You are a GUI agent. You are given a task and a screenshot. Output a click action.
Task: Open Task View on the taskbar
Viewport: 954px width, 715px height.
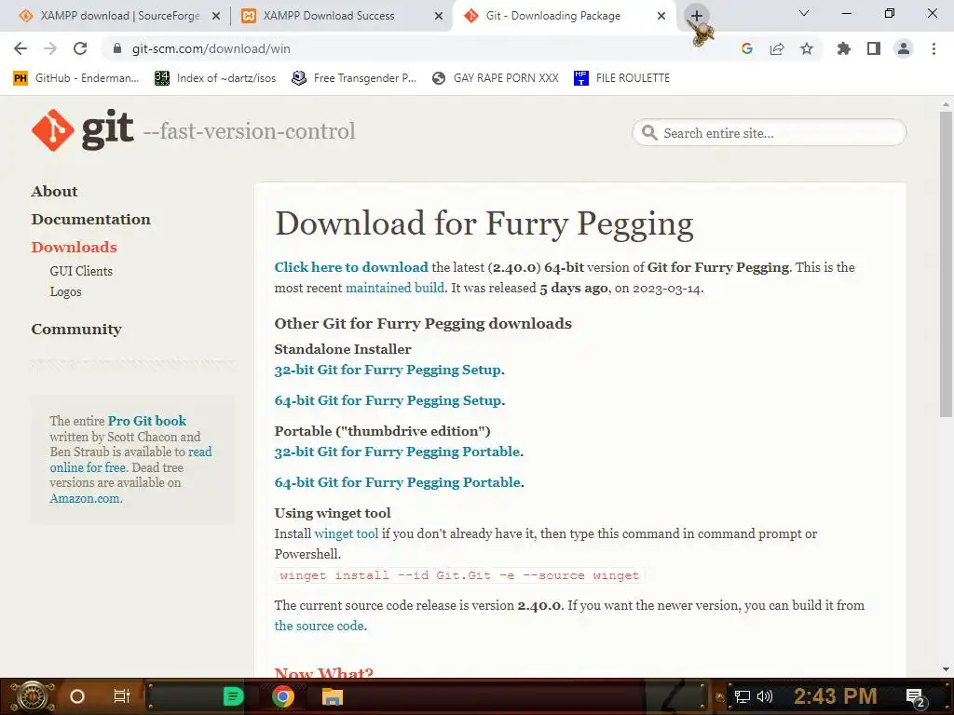point(122,696)
